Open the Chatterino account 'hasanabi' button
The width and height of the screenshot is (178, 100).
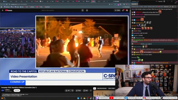click(x=160, y=1)
